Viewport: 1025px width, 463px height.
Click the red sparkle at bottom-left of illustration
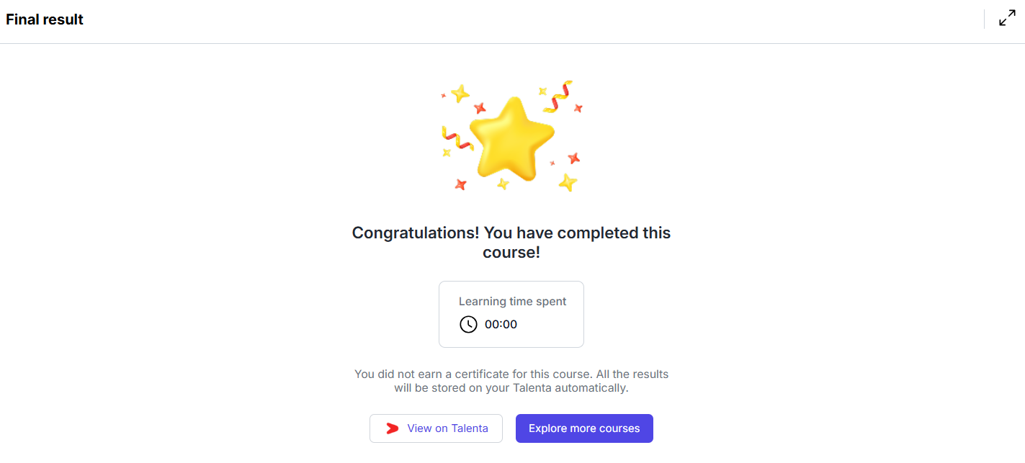460,184
